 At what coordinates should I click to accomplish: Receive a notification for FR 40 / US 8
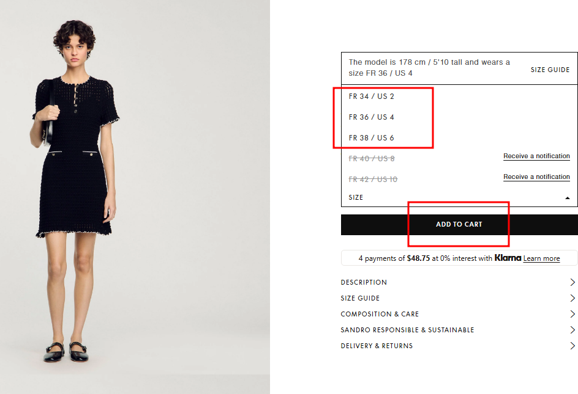click(x=536, y=156)
